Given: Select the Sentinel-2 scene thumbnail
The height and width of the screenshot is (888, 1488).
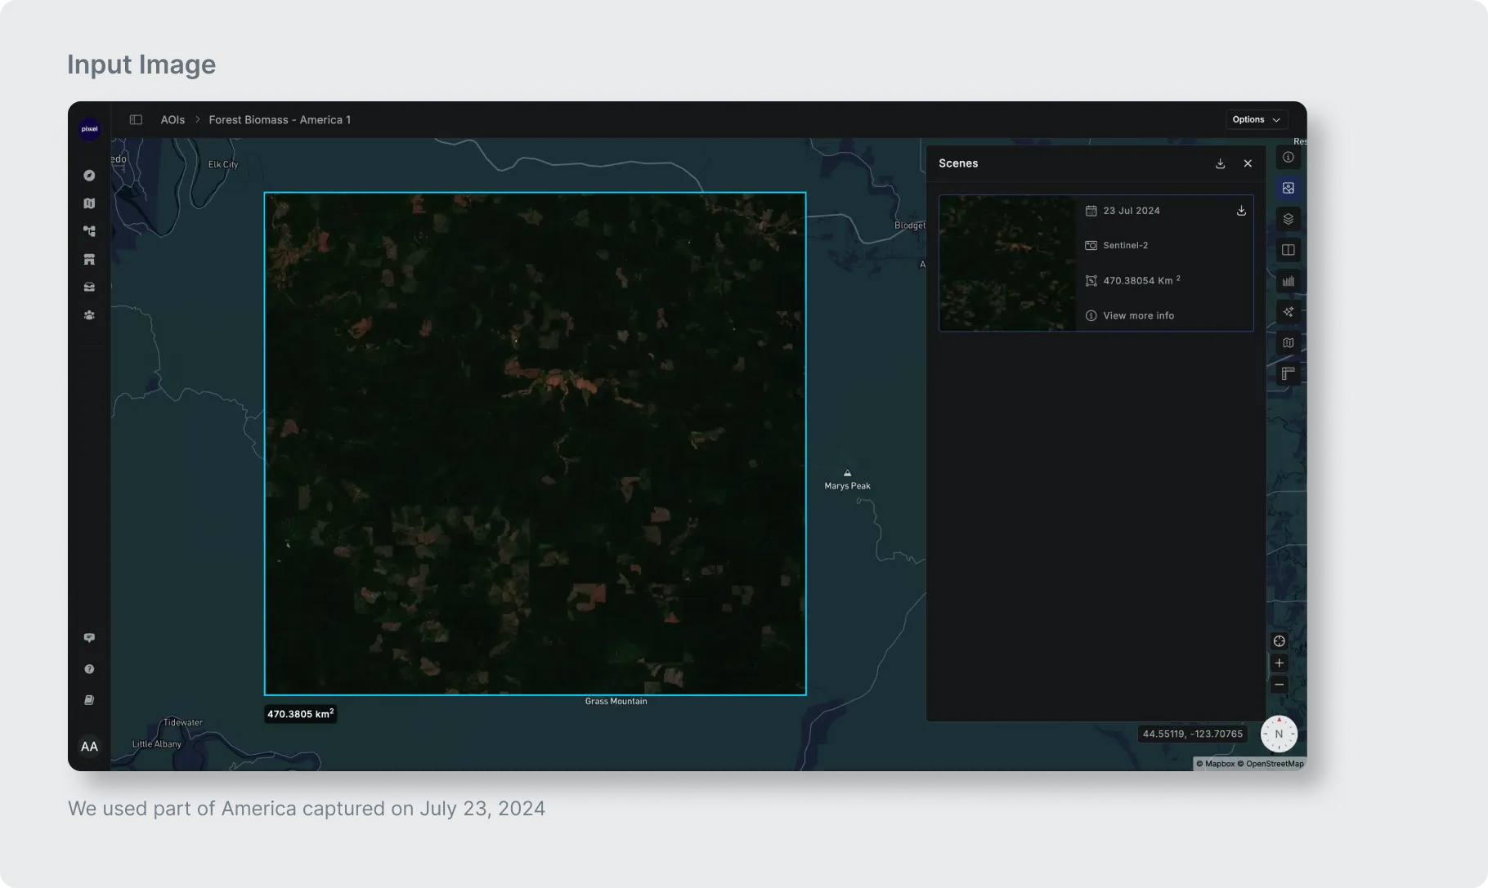Looking at the screenshot, I should pyautogui.click(x=1007, y=263).
